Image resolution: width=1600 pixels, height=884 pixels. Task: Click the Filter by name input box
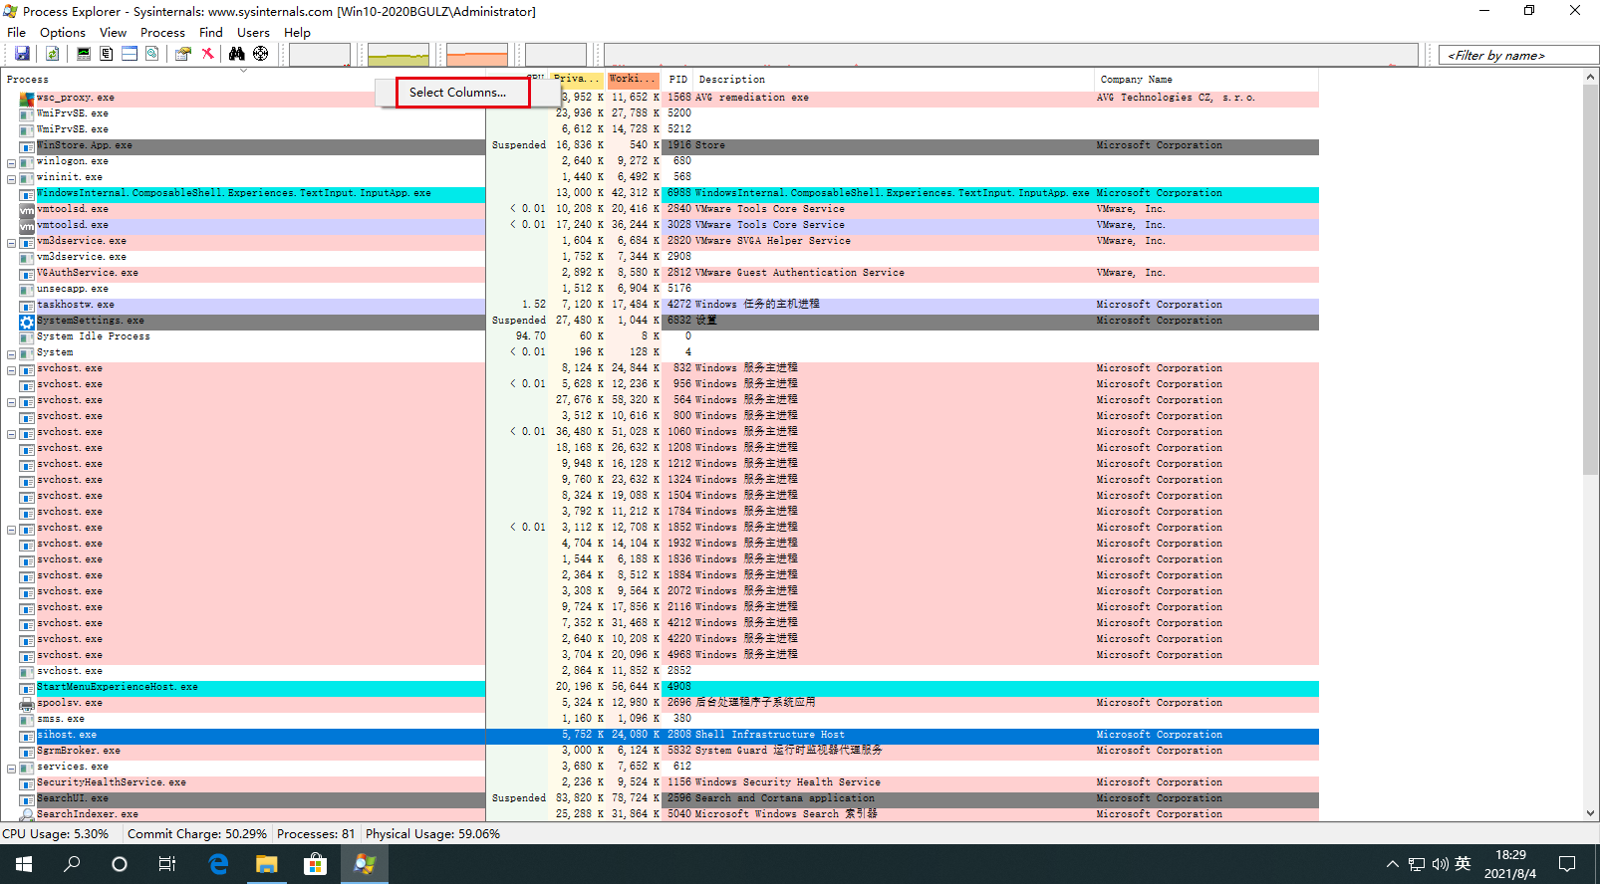click(1518, 55)
